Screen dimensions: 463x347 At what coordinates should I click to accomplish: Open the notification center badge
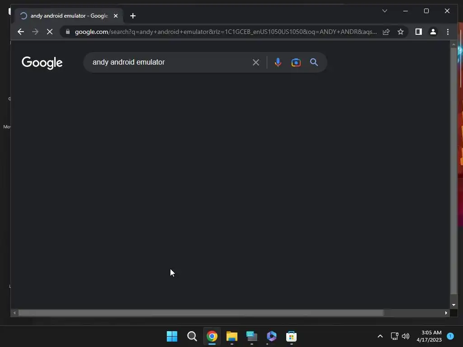point(450,336)
